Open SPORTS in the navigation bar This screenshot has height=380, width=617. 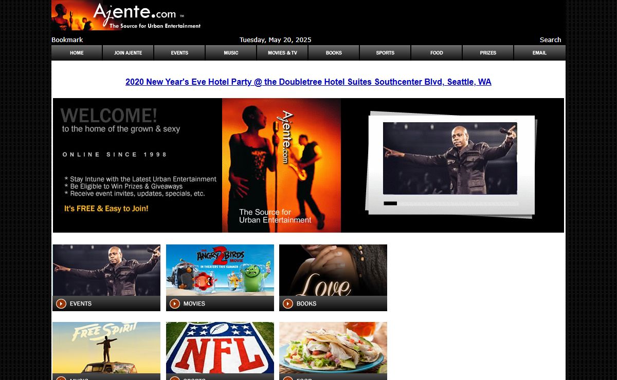[385, 53]
